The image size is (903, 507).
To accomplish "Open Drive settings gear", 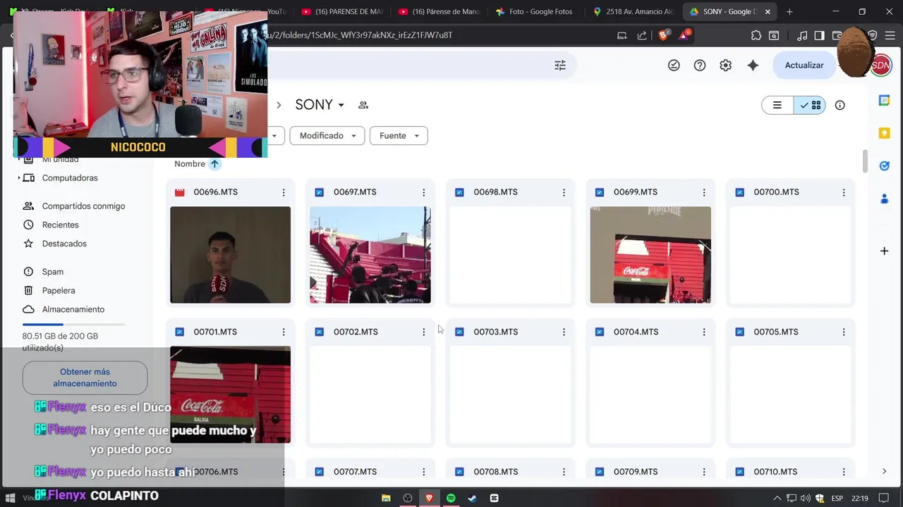I will tap(725, 65).
